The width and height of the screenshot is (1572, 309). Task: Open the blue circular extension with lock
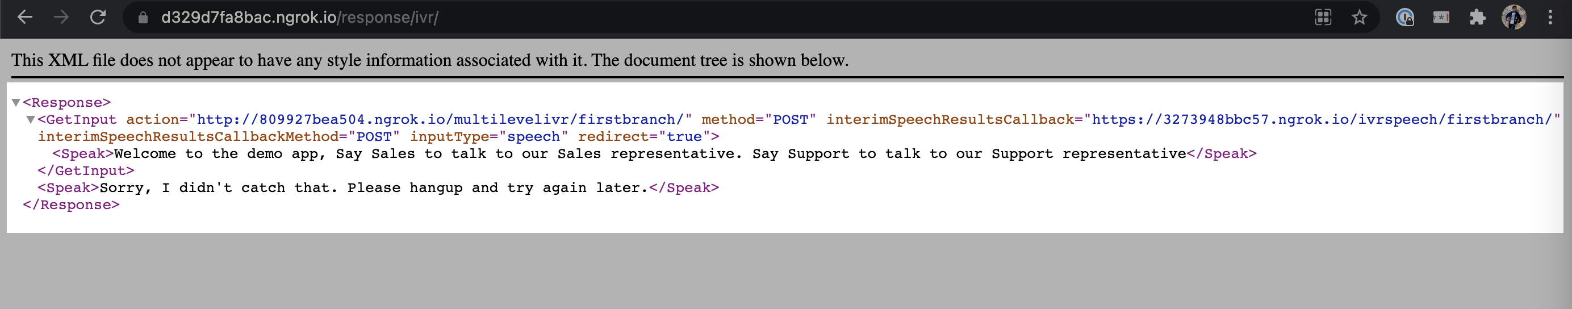[1406, 17]
